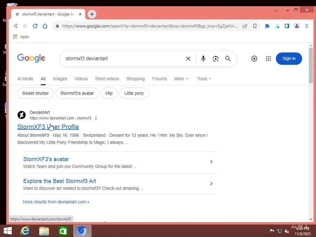Viewport: 316px width, 237px height.
Task: Click the browser forward arrow
Action: pos(25,26)
